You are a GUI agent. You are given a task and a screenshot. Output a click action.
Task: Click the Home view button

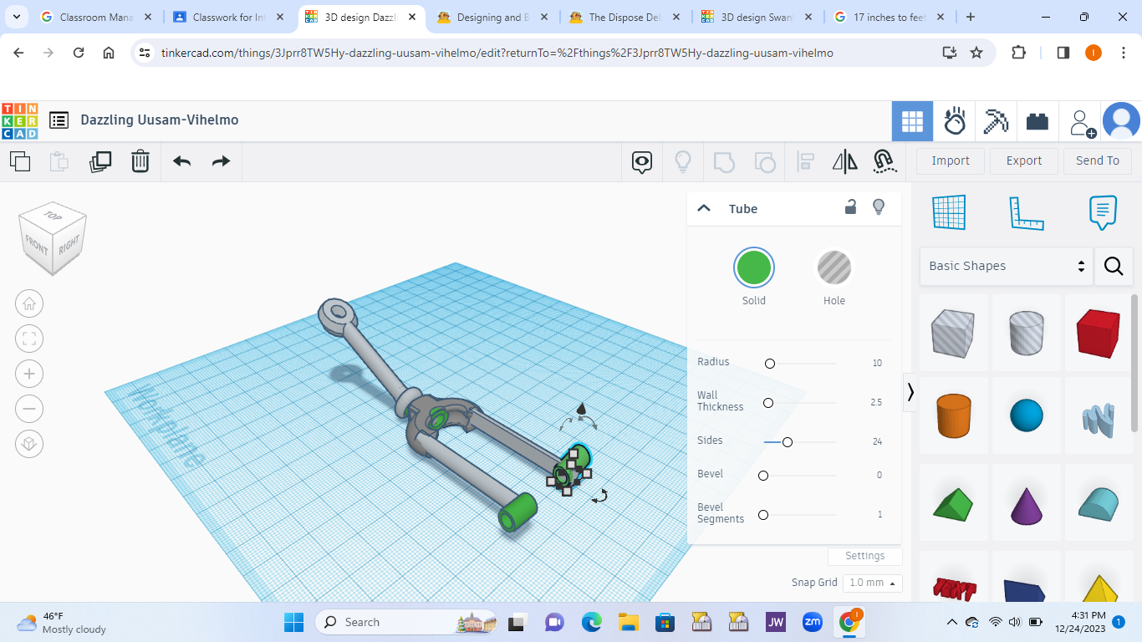click(29, 303)
